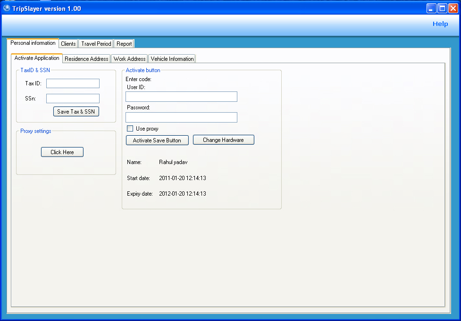Go to the Report tab

(124, 44)
